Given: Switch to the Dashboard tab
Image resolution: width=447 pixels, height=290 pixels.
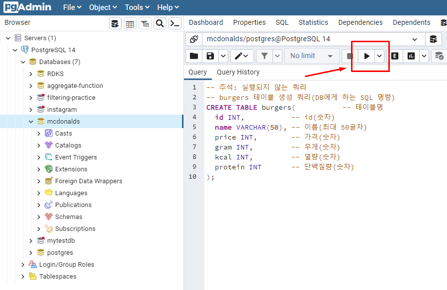Looking at the screenshot, I should click(x=206, y=22).
